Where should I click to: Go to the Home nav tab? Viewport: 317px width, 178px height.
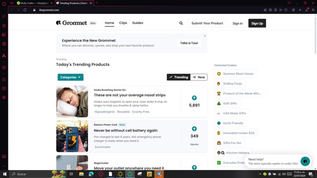(x=109, y=23)
